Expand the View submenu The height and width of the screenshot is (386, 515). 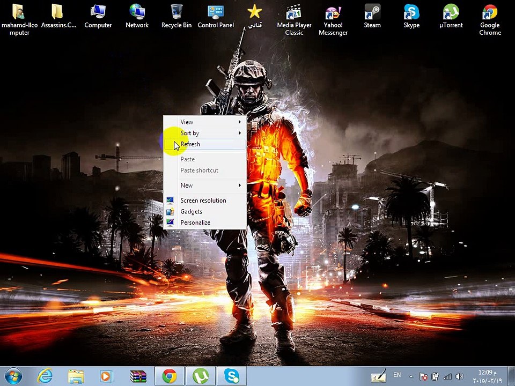tap(204, 122)
